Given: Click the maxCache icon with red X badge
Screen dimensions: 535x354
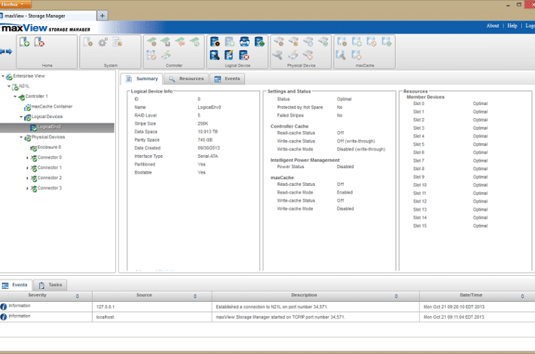Looking at the screenshot, I should [356, 55].
